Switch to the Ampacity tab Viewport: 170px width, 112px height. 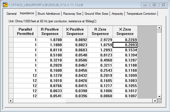point(117,14)
